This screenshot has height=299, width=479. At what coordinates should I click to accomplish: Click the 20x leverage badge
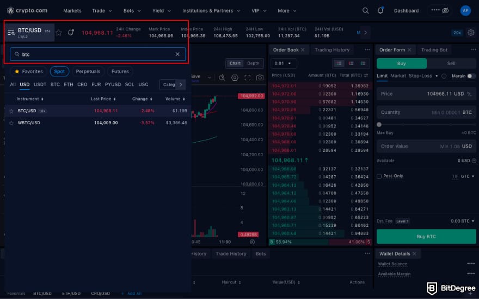tap(457, 33)
